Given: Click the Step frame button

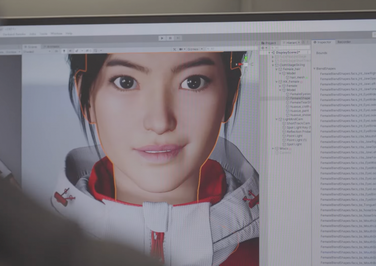Looking at the screenshot, I should pos(178,38).
